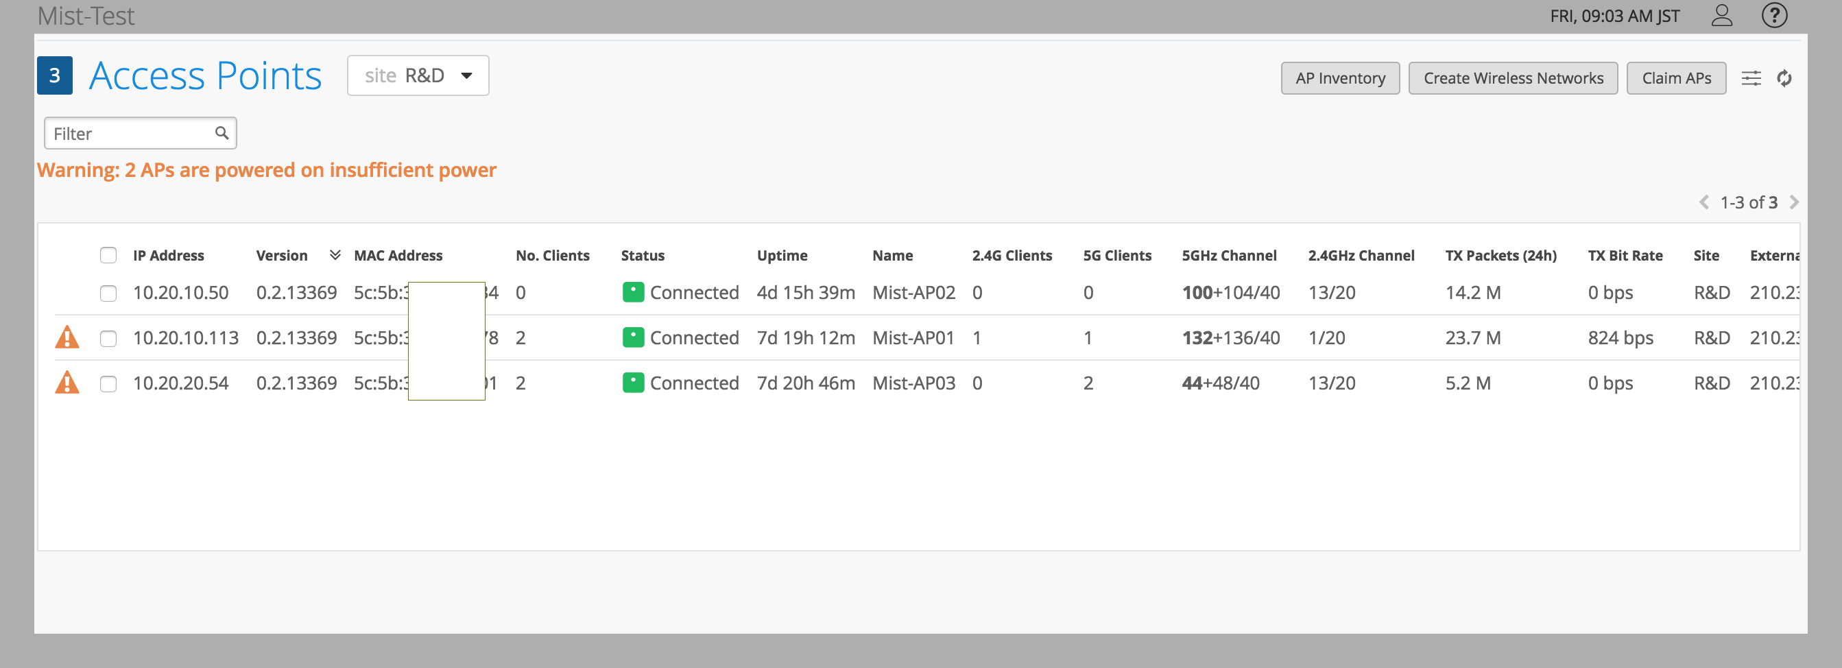Toggle the select-all checkbox in table header
Image resolution: width=1842 pixels, height=668 pixels.
coord(108,255)
